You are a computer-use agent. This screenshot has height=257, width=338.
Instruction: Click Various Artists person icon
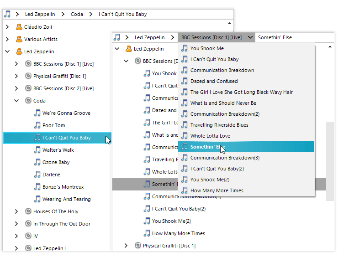pos(19,39)
